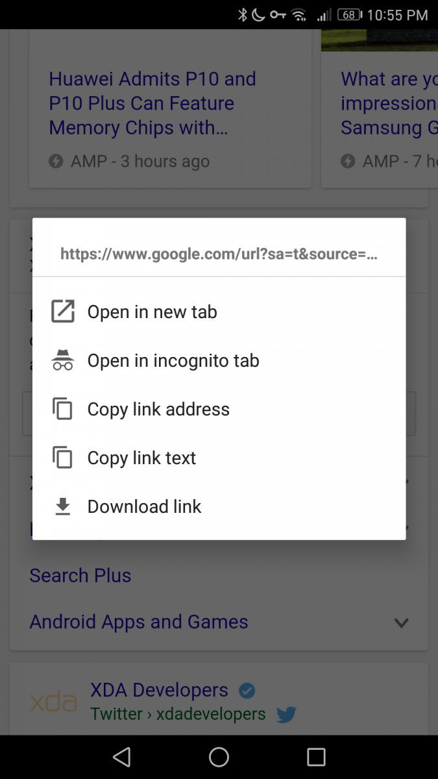This screenshot has width=438, height=779.
Task: Tap the Android home circle button
Action: click(219, 756)
